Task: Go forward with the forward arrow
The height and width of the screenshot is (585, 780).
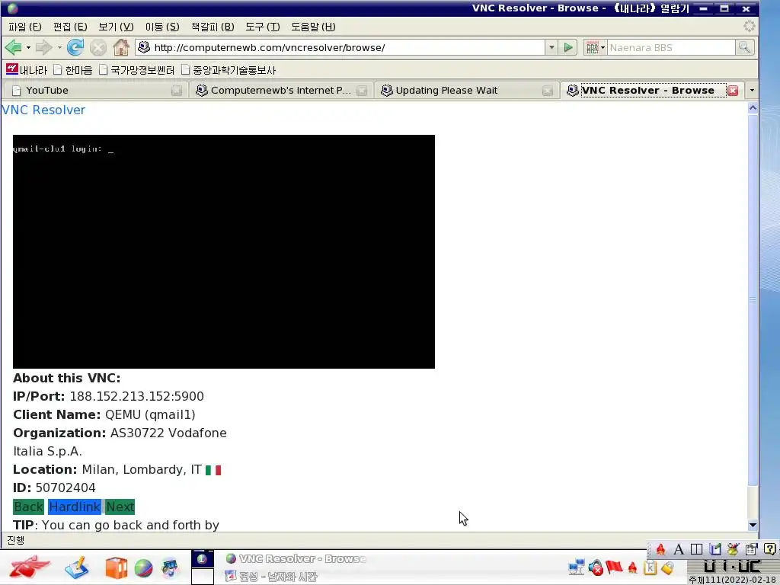Action: click(x=43, y=48)
